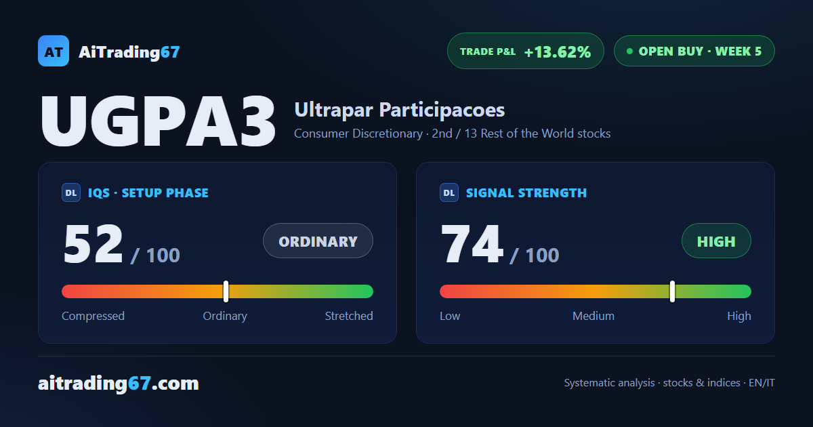
Task: Click the ORDINARY status pill
Action: (x=318, y=241)
